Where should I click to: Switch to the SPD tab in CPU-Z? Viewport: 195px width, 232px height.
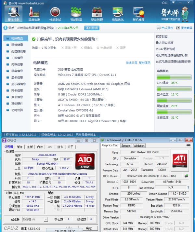(x=50, y=147)
